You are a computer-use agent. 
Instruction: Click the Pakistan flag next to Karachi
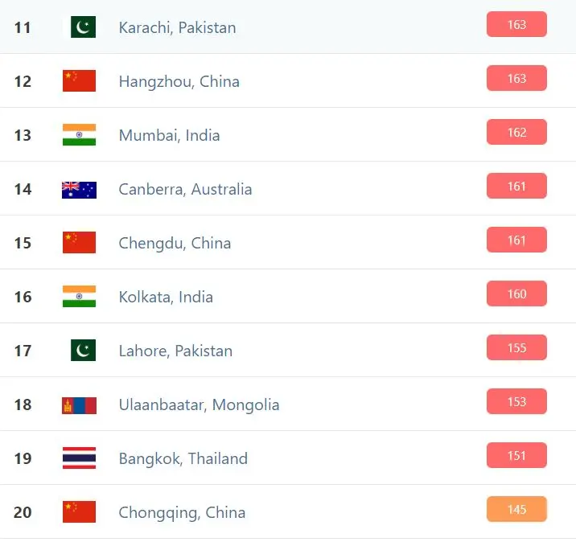[x=80, y=27]
